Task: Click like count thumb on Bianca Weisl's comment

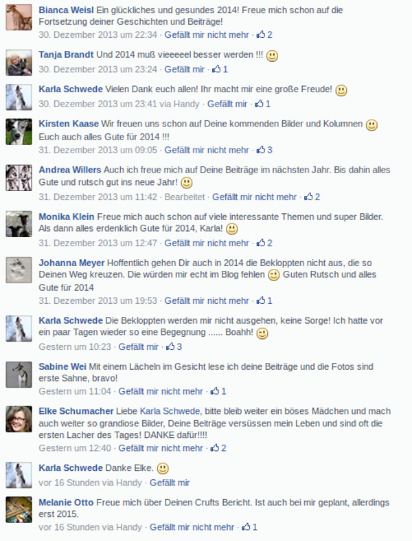Action: coord(264,34)
